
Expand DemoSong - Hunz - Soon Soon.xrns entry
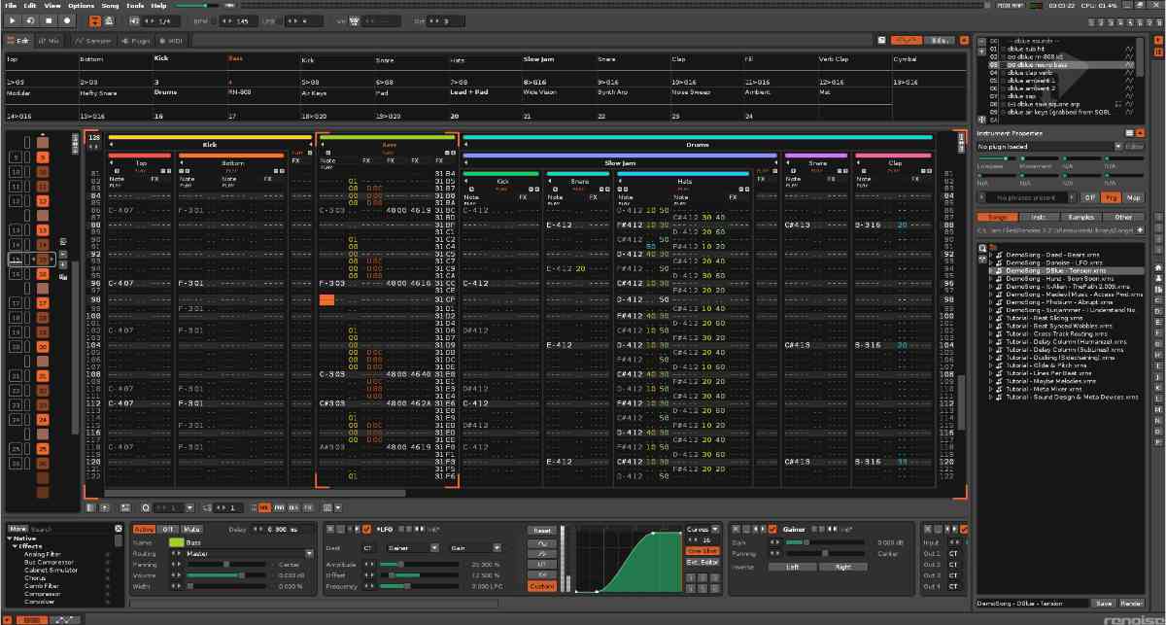click(991, 279)
